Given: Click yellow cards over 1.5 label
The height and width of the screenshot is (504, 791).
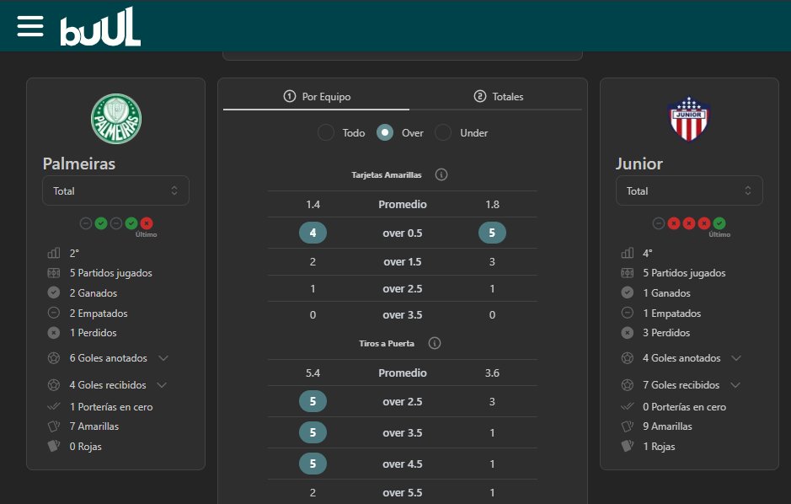Looking at the screenshot, I should point(403,262).
